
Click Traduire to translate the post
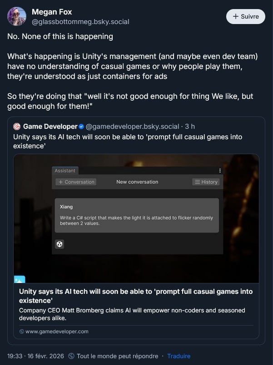click(179, 356)
